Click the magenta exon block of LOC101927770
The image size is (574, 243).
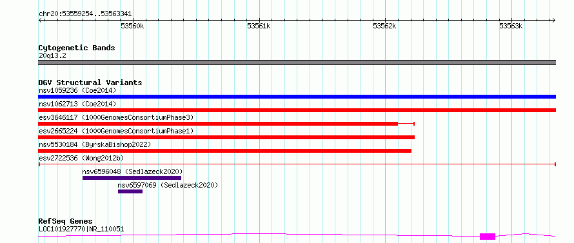pyautogui.click(x=488, y=237)
